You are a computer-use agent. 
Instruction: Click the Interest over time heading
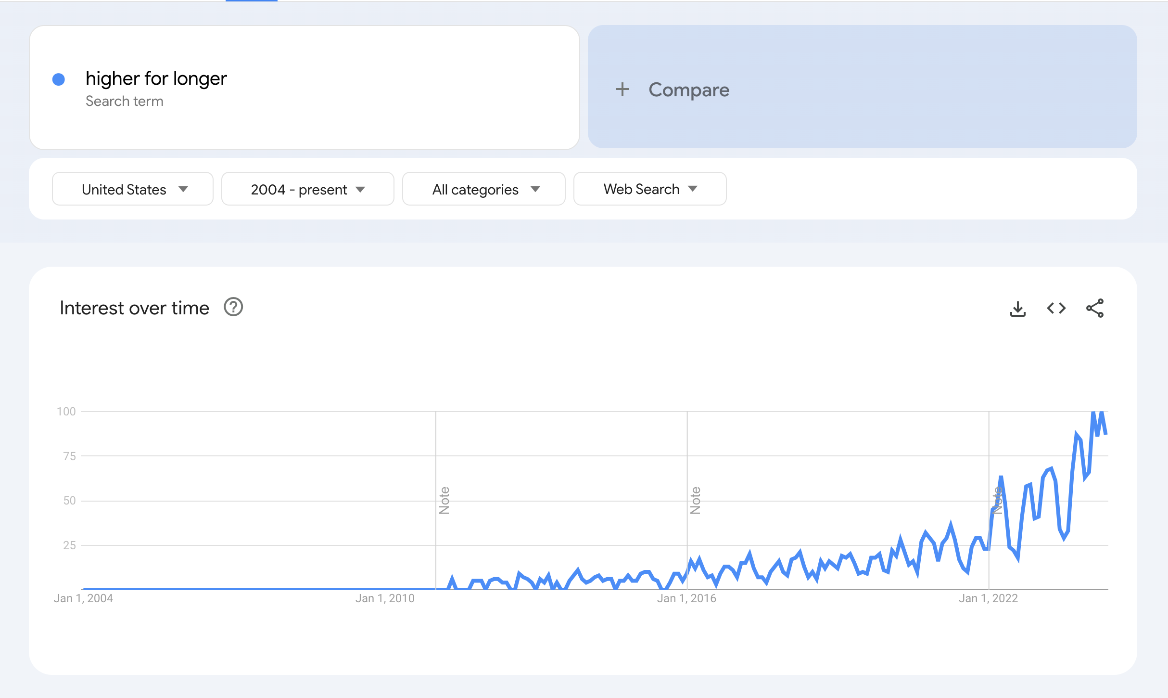click(134, 308)
